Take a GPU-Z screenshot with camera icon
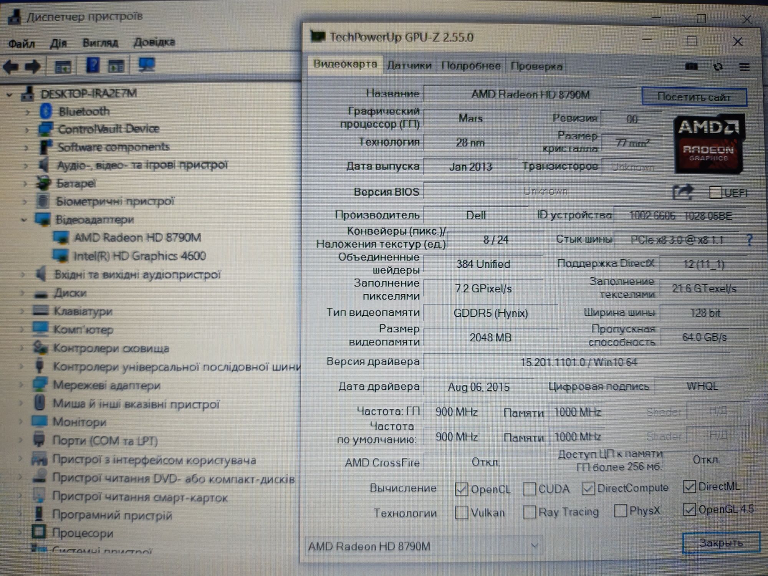This screenshot has width=768, height=576. (691, 67)
